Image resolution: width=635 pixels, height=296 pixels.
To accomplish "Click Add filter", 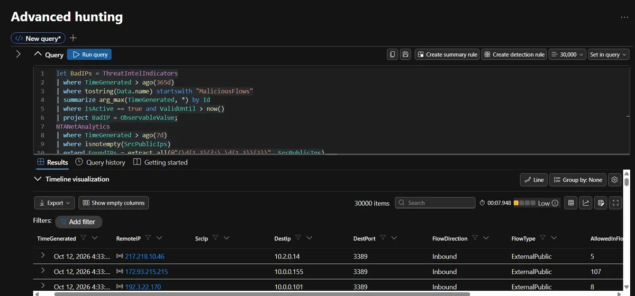I will point(78,221).
